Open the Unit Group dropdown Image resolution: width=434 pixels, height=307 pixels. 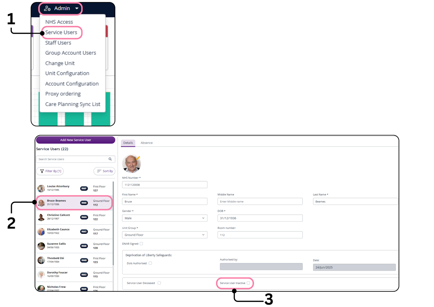coord(165,235)
